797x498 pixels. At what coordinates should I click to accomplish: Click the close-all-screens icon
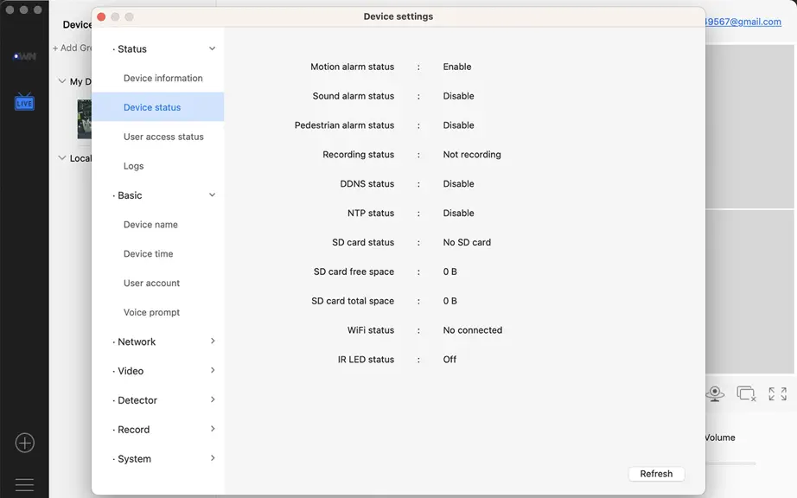click(746, 393)
